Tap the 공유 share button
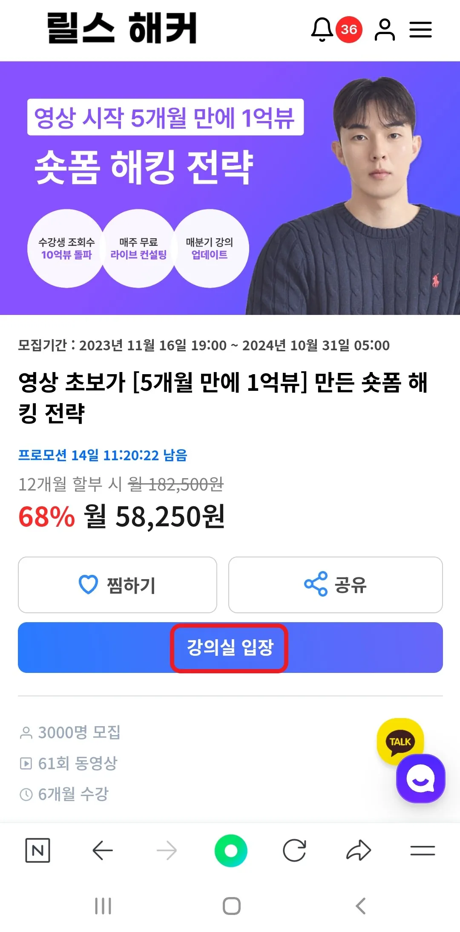The image size is (460, 932). (336, 585)
